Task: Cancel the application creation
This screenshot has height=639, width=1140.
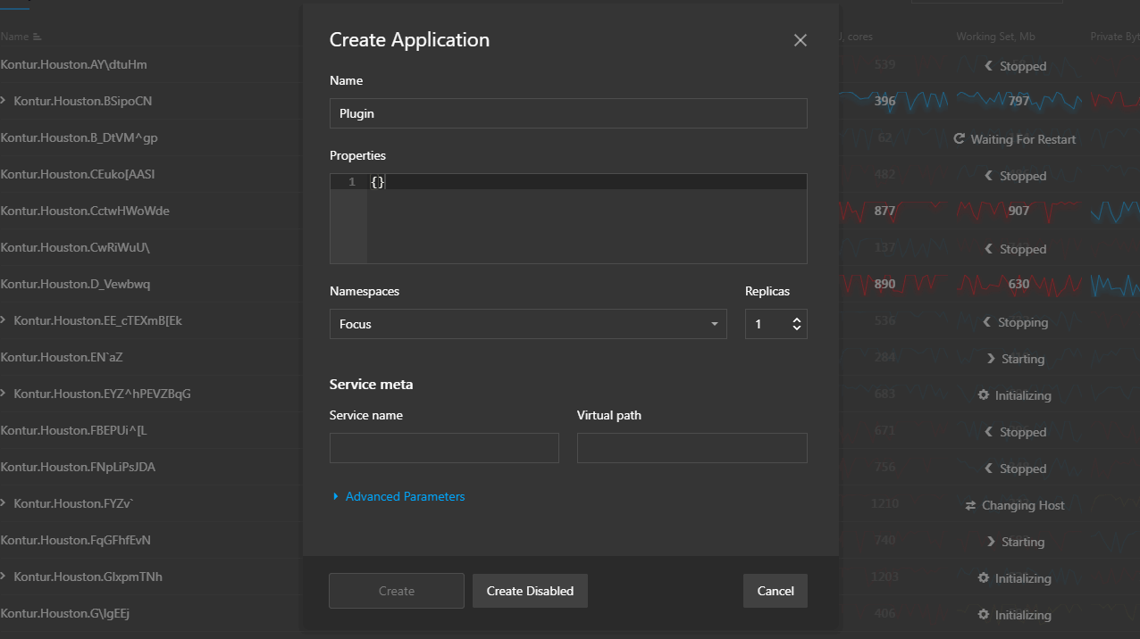Action: [x=775, y=590]
